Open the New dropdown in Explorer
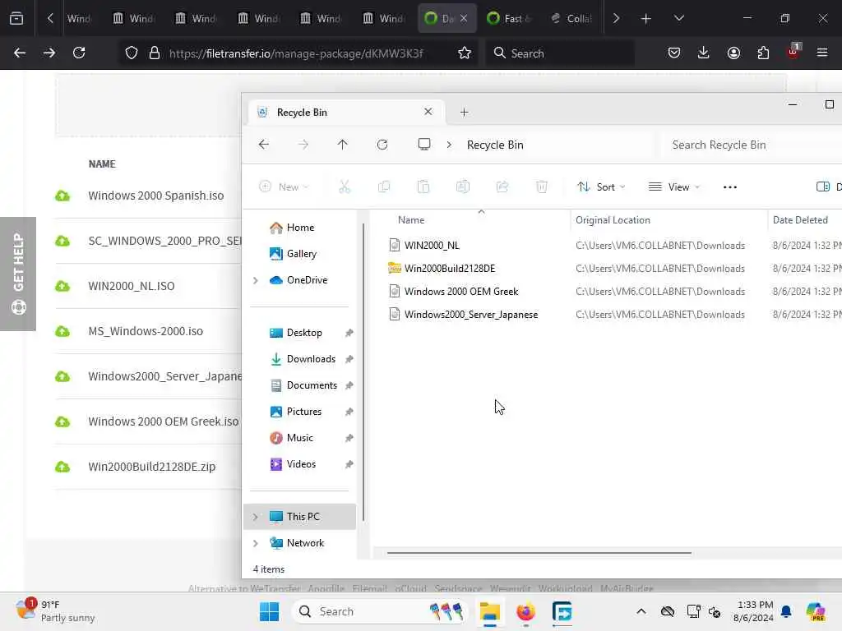Screen dimensions: 842x631 click(284, 187)
